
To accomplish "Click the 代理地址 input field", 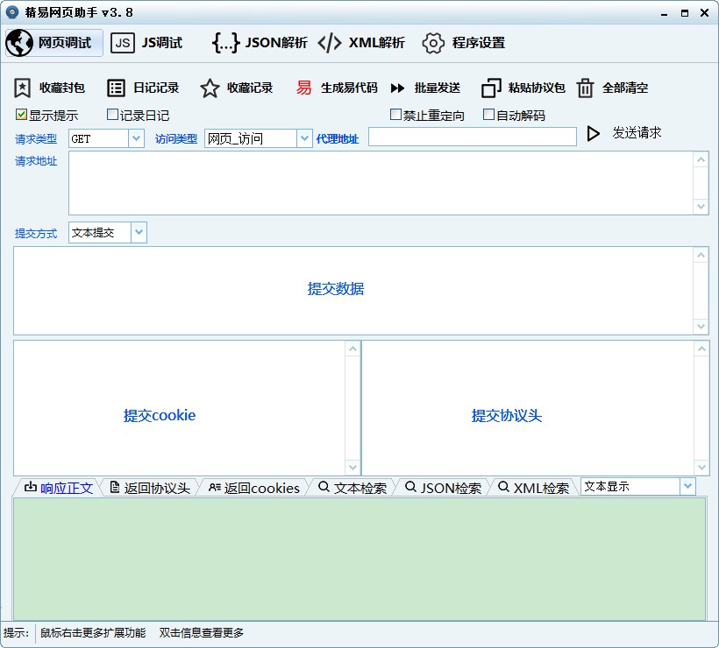I will pyautogui.click(x=472, y=137).
